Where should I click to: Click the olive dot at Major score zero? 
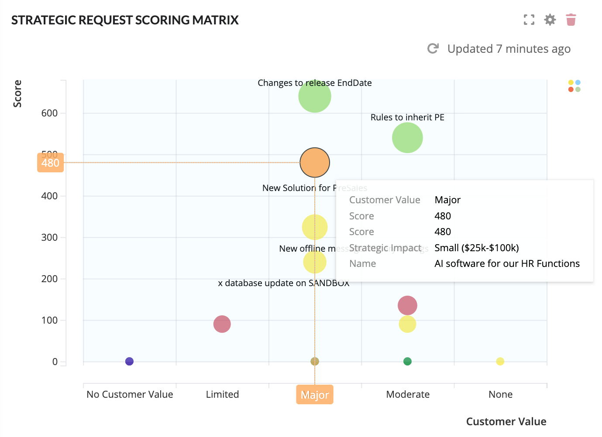click(x=315, y=361)
